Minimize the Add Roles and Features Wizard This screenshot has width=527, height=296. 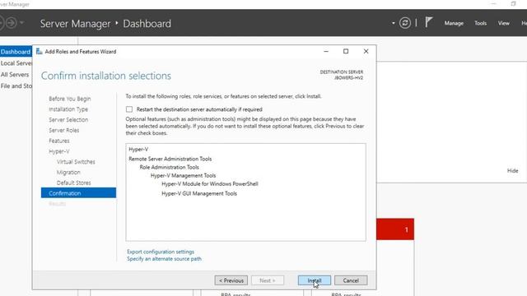326,51
